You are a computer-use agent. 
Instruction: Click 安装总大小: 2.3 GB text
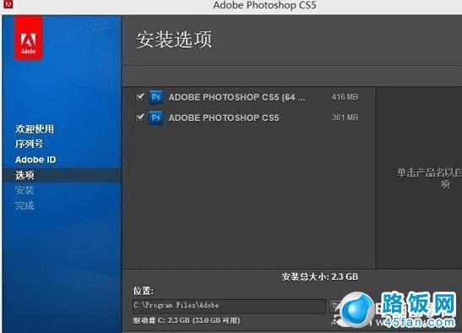(320, 276)
